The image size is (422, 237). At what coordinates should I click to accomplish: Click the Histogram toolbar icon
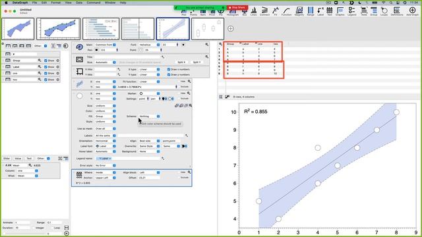[233, 13]
